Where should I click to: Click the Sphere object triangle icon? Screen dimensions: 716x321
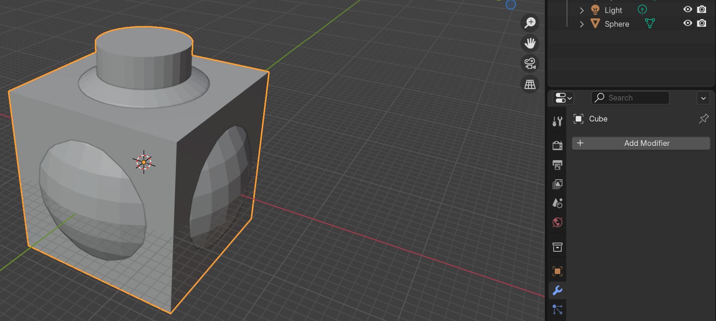(595, 24)
